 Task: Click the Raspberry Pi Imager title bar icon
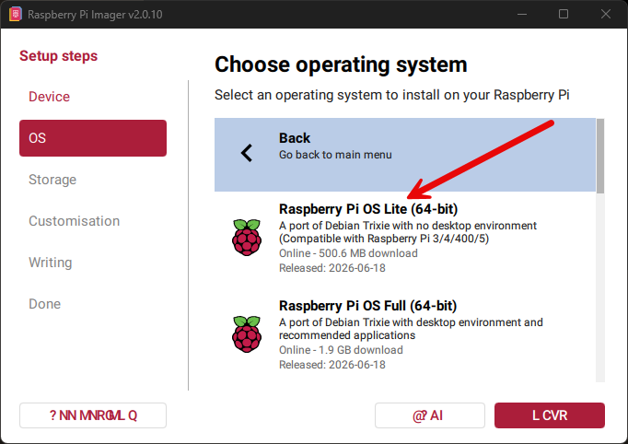click(16, 15)
